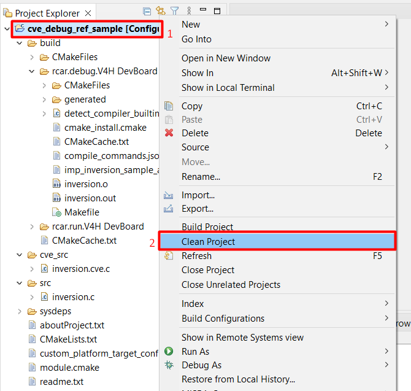Click the green Run As icon

[169, 352]
